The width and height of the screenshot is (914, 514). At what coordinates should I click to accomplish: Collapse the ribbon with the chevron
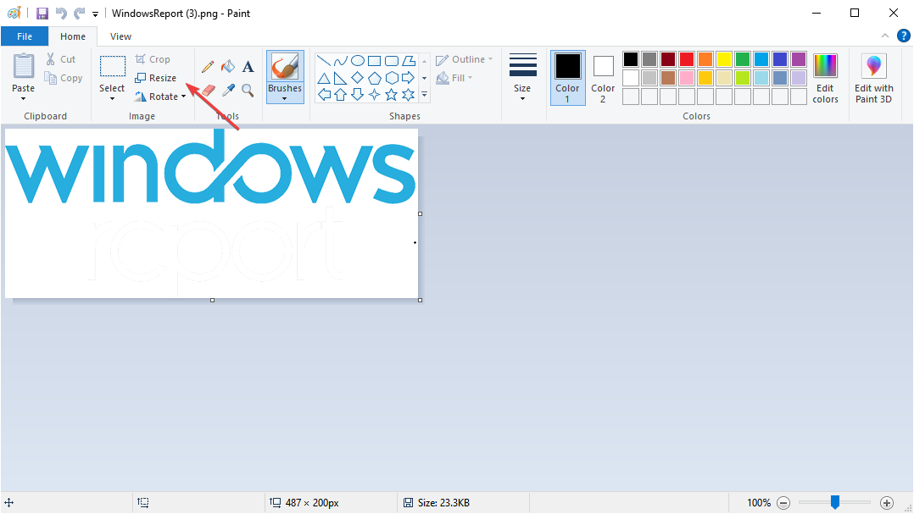pos(885,36)
